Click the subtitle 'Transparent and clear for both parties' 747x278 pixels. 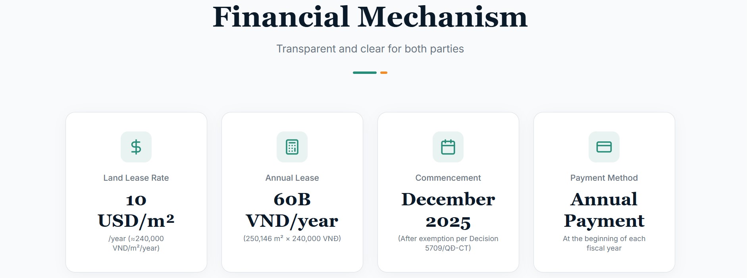point(370,49)
